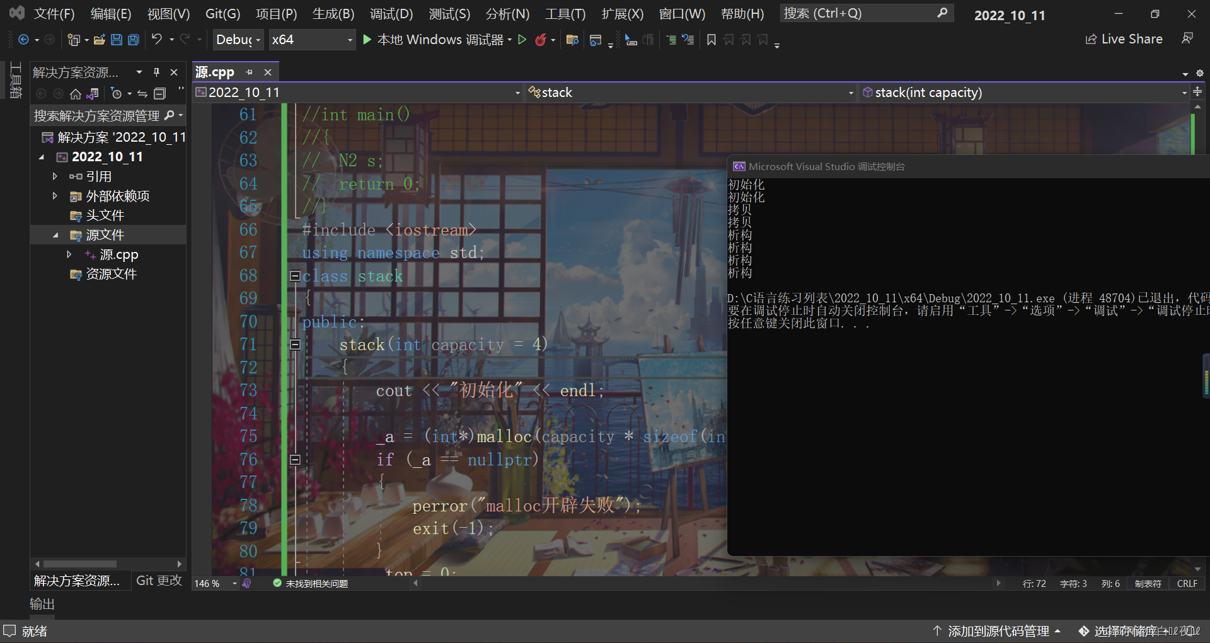Switch to the Git 更改 tab

(158, 580)
